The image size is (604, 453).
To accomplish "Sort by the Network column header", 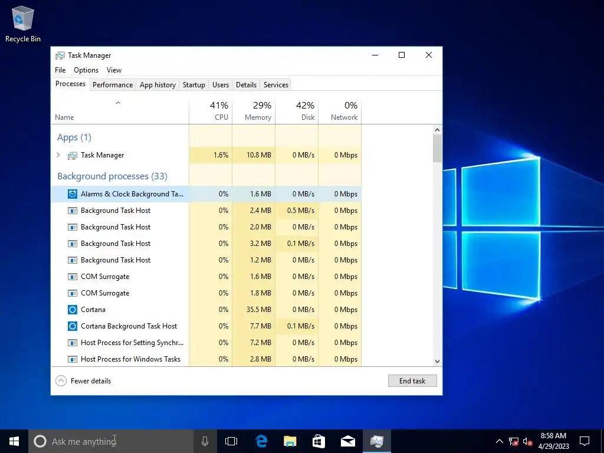I will [x=340, y=111].
